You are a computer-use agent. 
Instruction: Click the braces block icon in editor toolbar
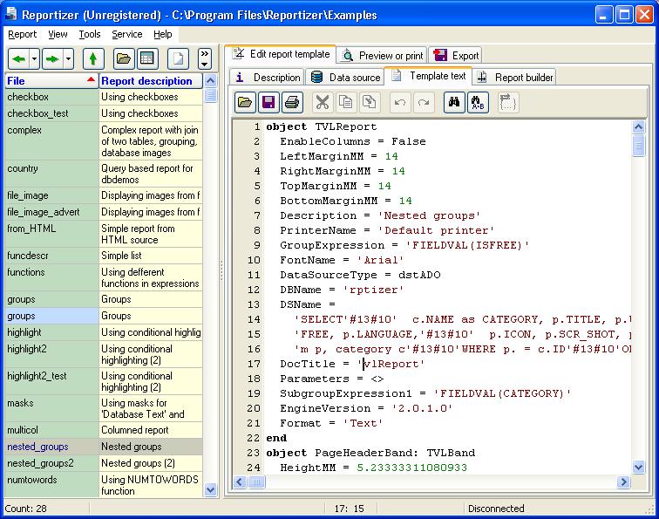coord(507,102)
